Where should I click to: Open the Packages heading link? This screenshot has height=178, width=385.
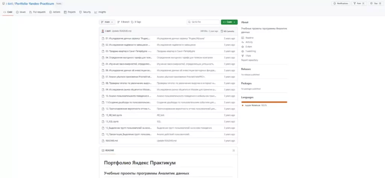coord(246,83)
